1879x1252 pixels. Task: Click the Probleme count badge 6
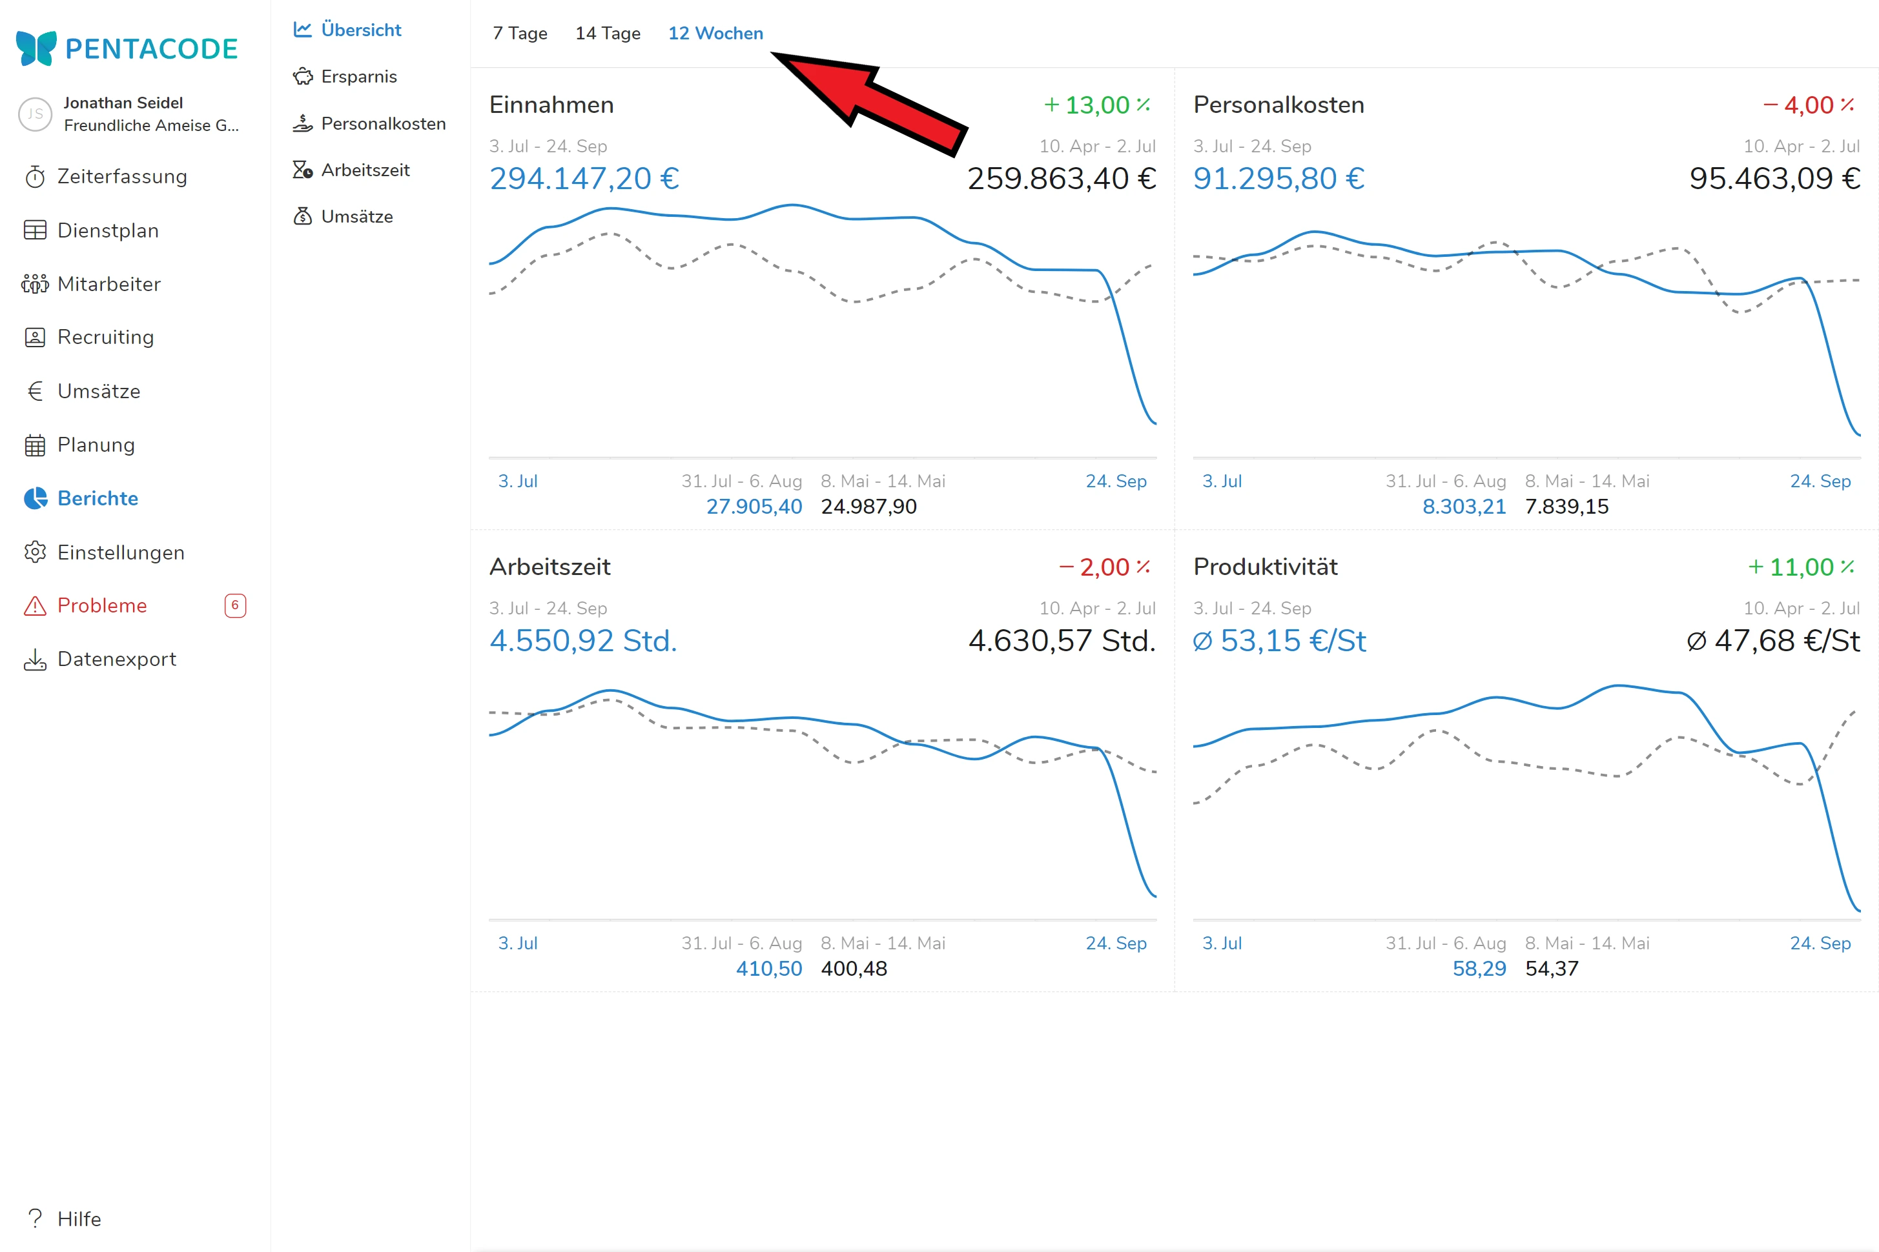point(235,605)
